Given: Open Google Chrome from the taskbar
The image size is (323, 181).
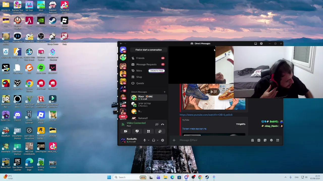Looking at the screenshot, I should pyautogui.click(x=200, y=177).
